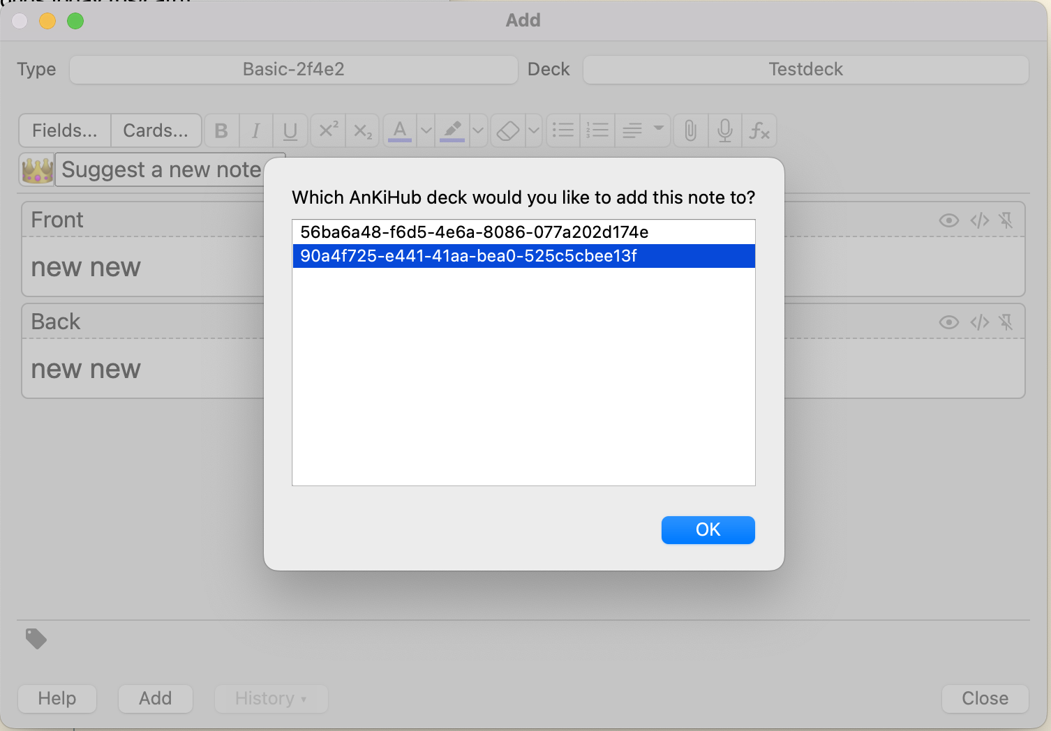Open the HTML editor for the Back field
Screen dimensions: 1051x731
(980, 322)
